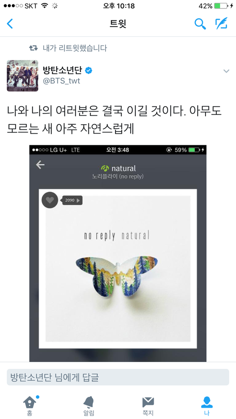
Task: Tap the 2090 likes count tag
Action: [72, 200]
